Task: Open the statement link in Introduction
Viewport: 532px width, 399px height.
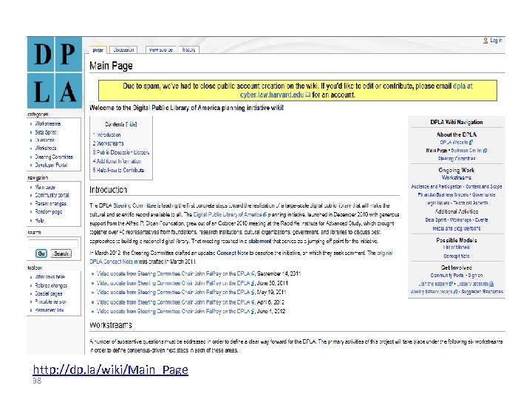Action: (259, 241)
